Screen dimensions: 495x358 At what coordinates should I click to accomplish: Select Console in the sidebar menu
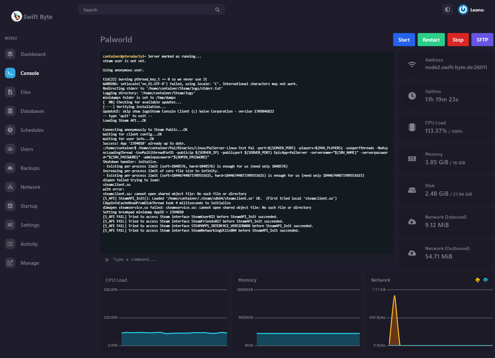[x=29, y=73]
